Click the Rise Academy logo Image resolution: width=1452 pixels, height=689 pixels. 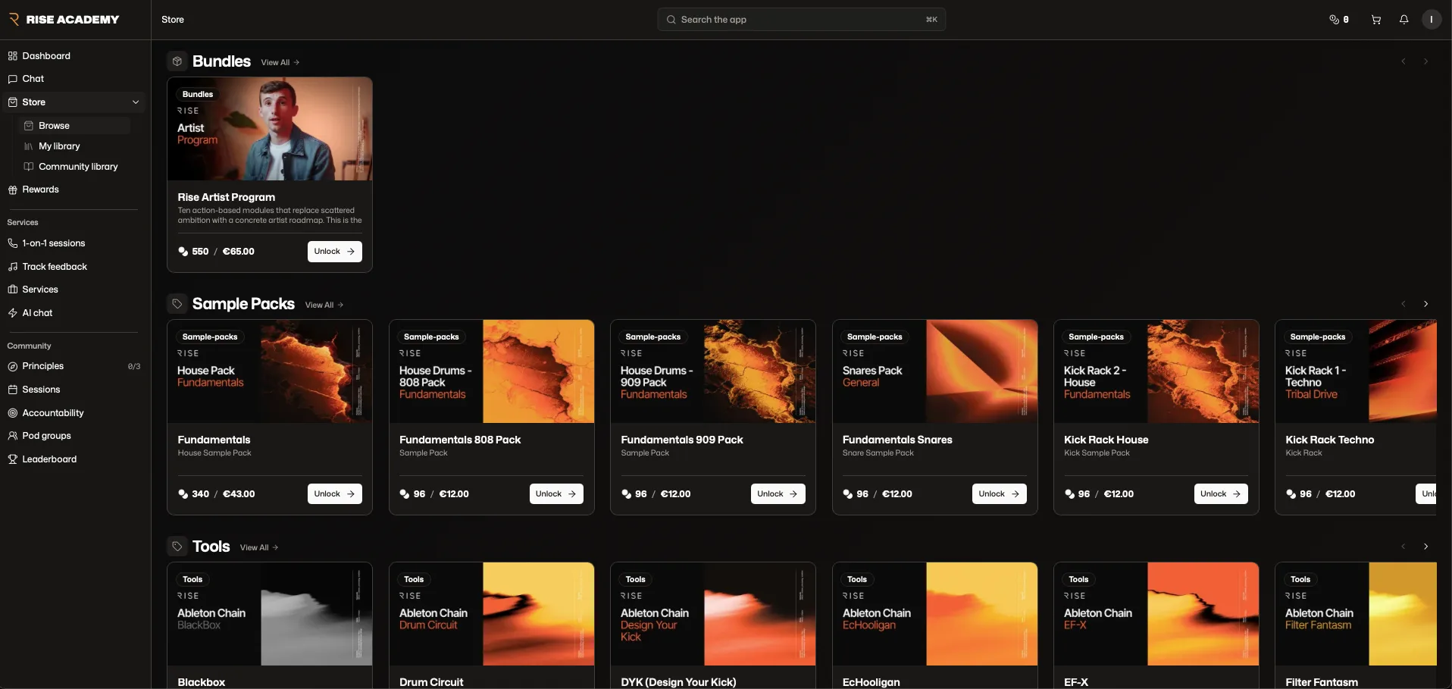[64, 20]
